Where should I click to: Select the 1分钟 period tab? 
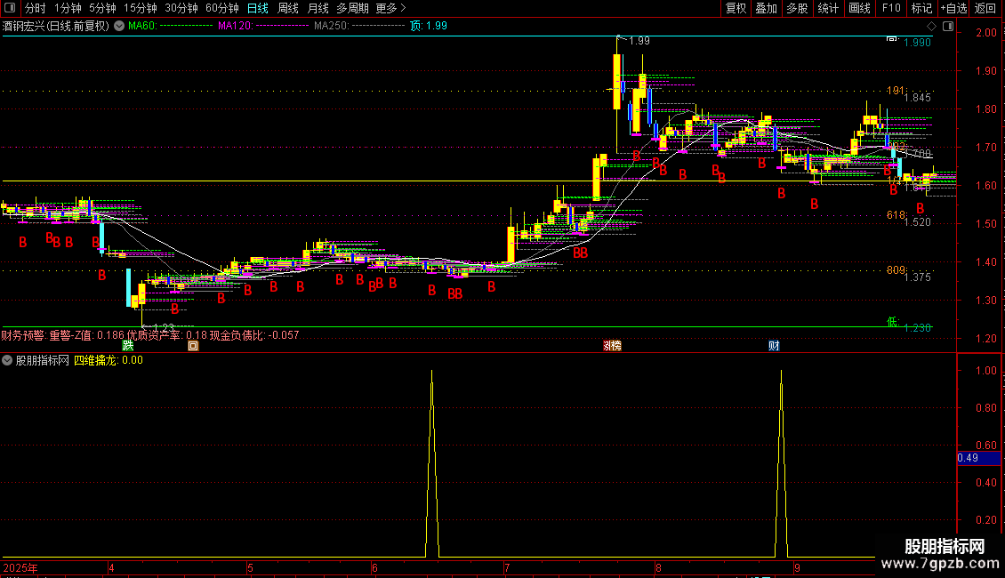click(68, 8)
